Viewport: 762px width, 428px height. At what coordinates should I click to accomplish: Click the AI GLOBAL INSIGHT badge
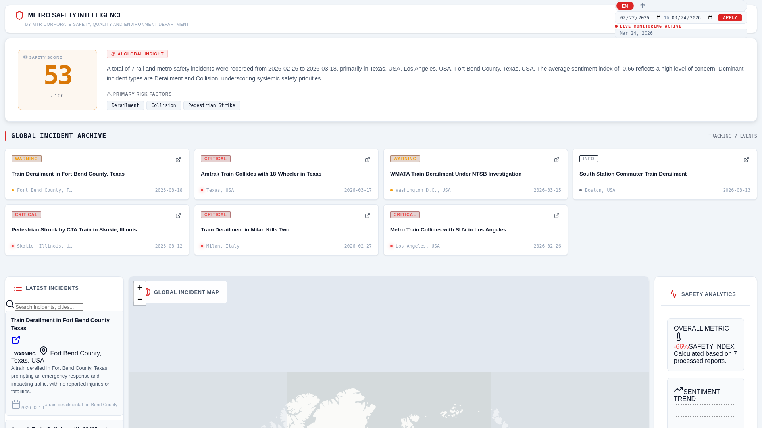click(x=137, y=54)
